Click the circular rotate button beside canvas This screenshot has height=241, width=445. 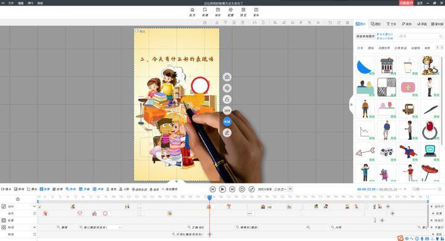point(227,88)
